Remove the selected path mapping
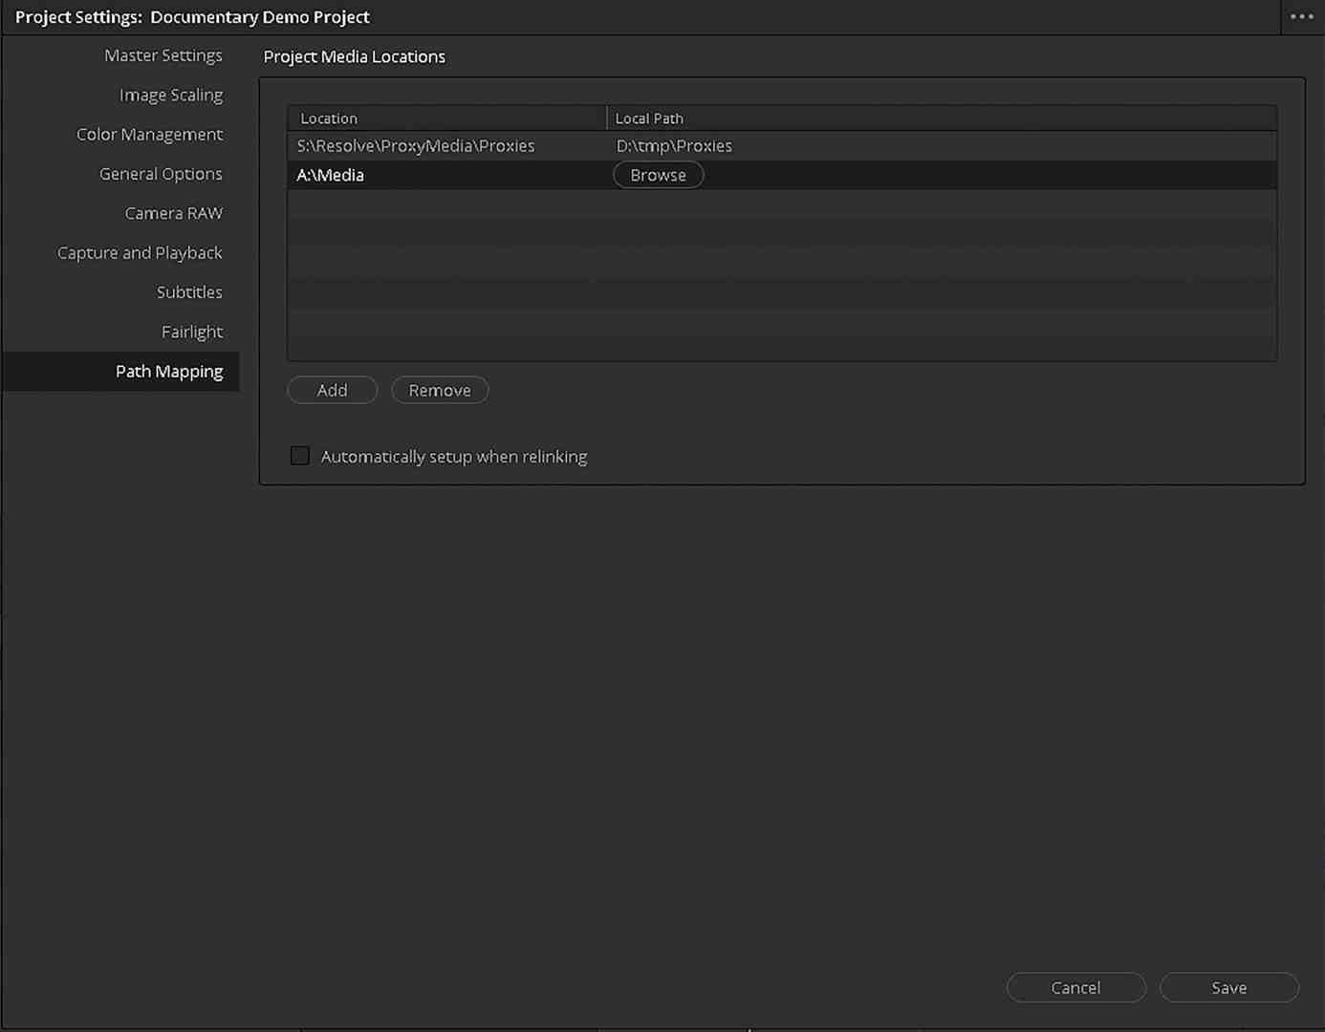Image resolution: width=1325 pixels, height=1032 pixels. pos(440,390)
